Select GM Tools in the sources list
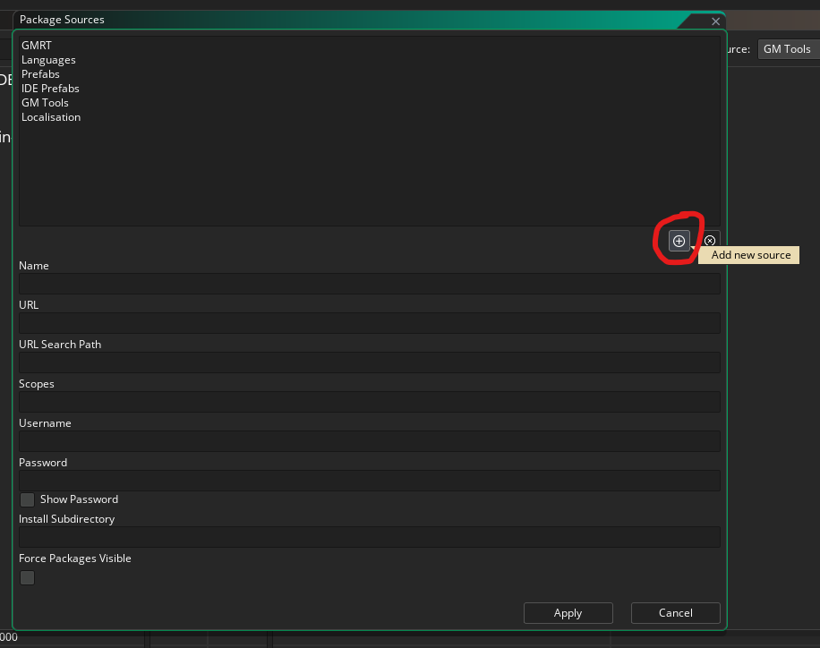The height and width of the screenshot is (648, 820). (x=45, y=103)
